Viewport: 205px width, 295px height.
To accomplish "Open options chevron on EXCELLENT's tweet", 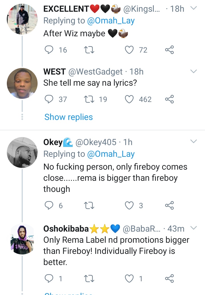I will point(194,8).
